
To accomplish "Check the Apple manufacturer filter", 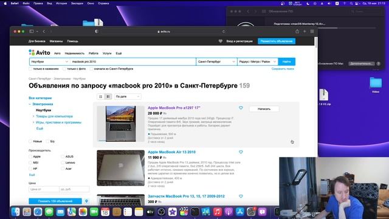I will click(30, 156).
